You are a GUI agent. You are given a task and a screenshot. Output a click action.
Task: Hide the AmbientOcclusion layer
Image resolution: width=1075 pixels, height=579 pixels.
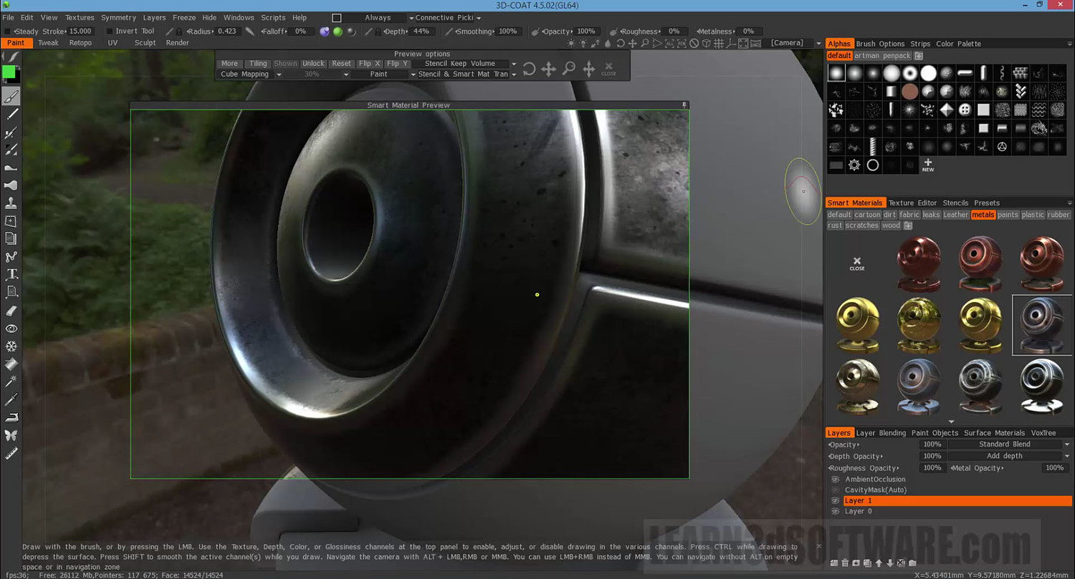point(835,480)
